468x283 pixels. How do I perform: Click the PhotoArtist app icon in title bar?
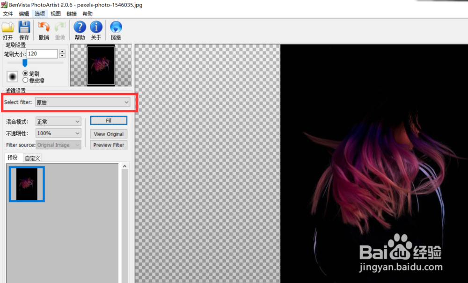tap(4, 5)
